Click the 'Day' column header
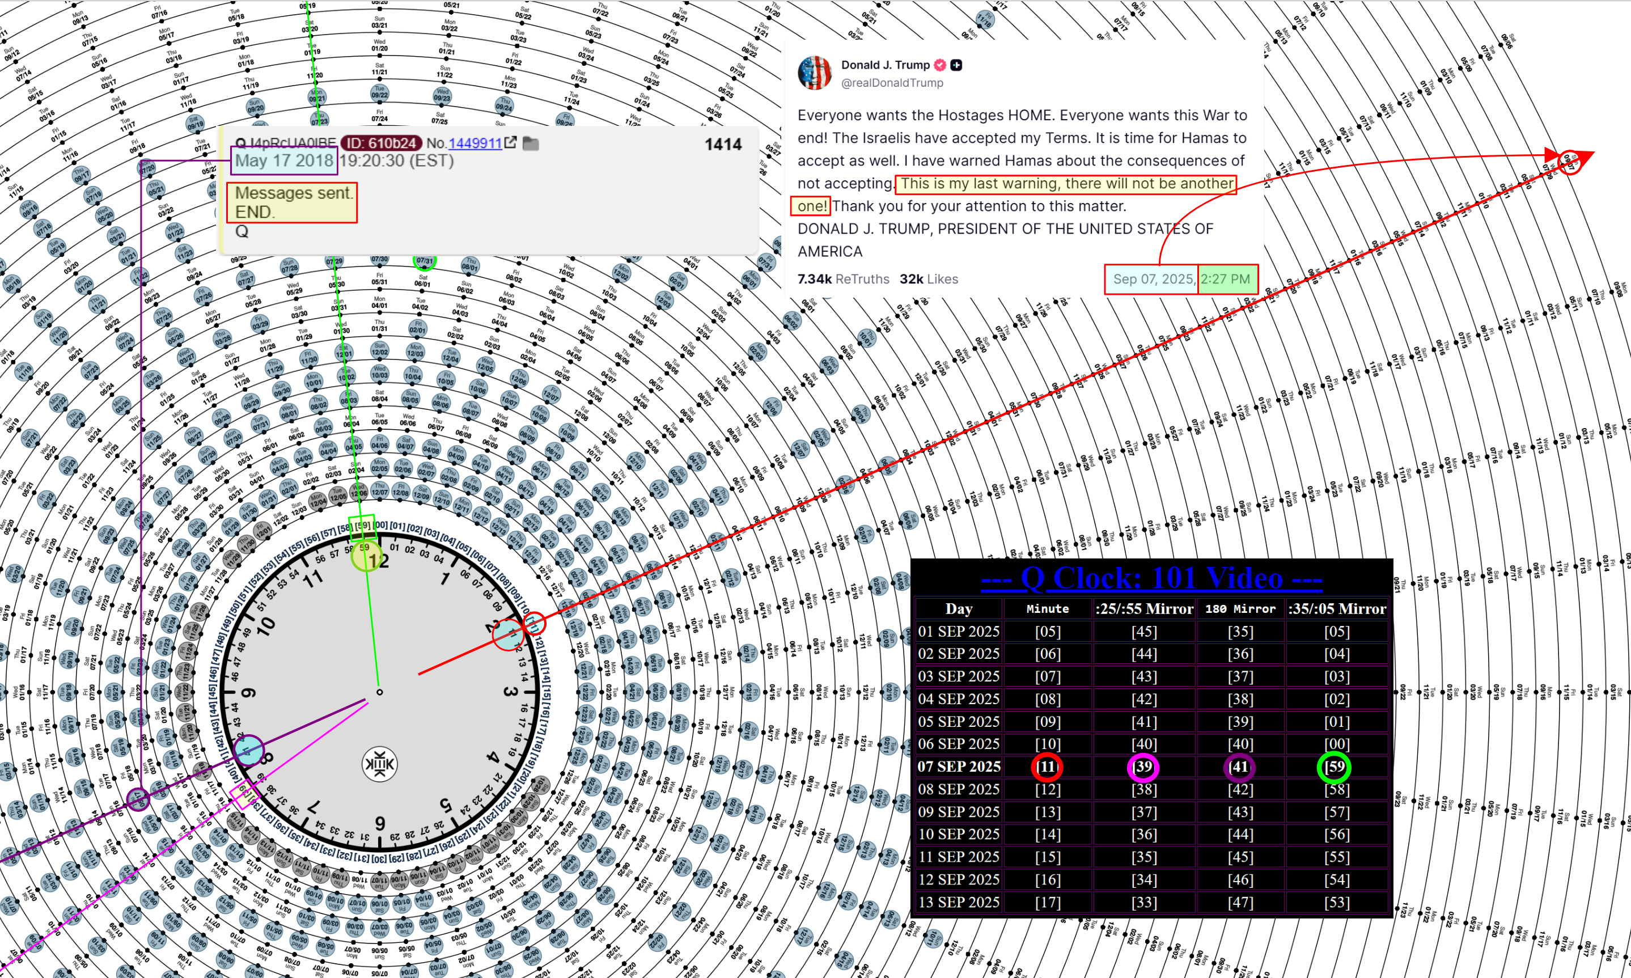The width and height of the screenshot is (1631, 978). click(x=958, y=608)
